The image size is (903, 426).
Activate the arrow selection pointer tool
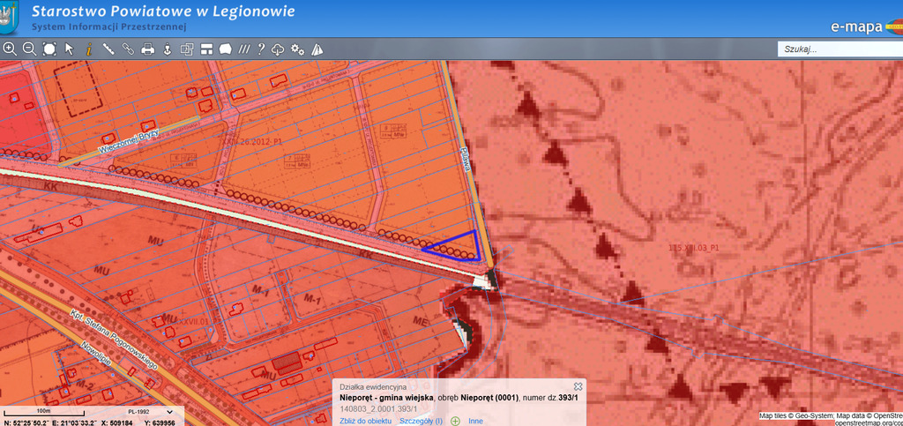pyautogui.click(x=70, y=49)
